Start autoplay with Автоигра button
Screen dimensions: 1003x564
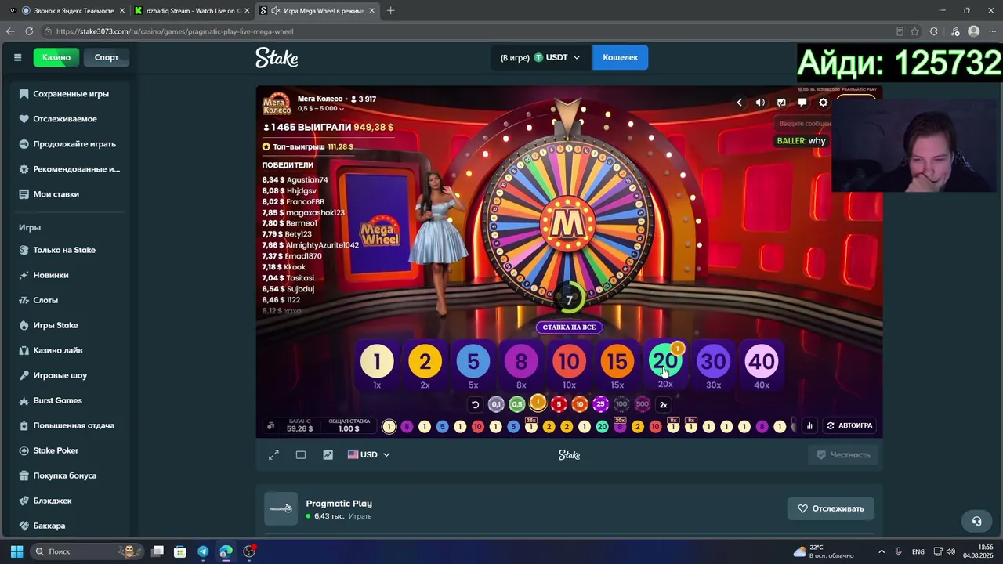click(x=849, y=425)
